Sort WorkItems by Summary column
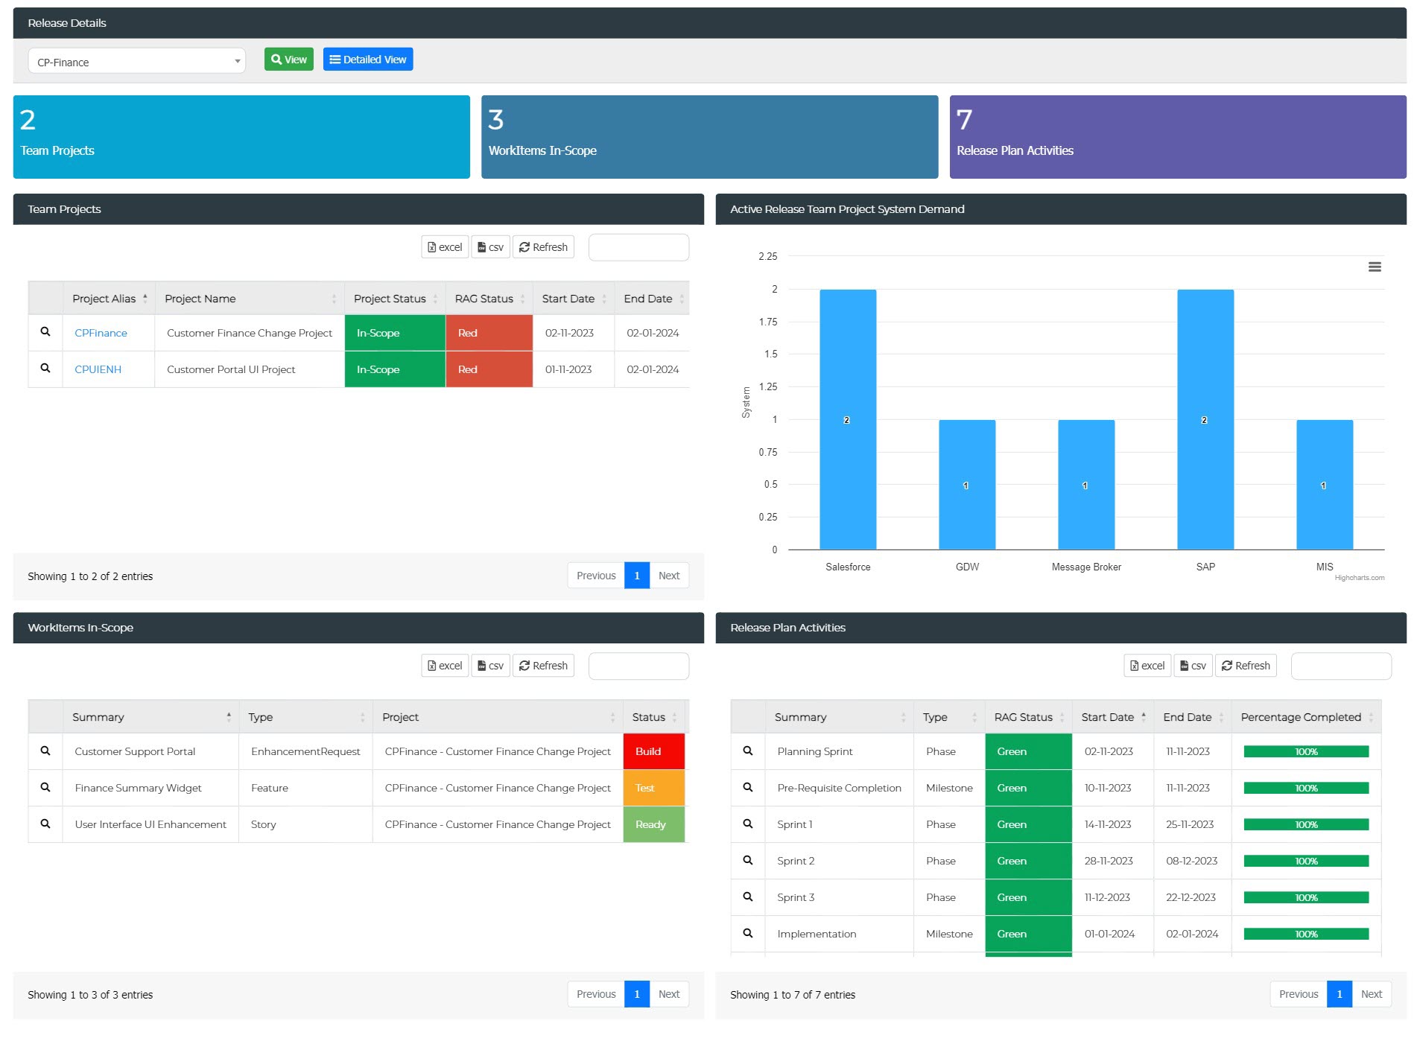 [x=151, y=717]
